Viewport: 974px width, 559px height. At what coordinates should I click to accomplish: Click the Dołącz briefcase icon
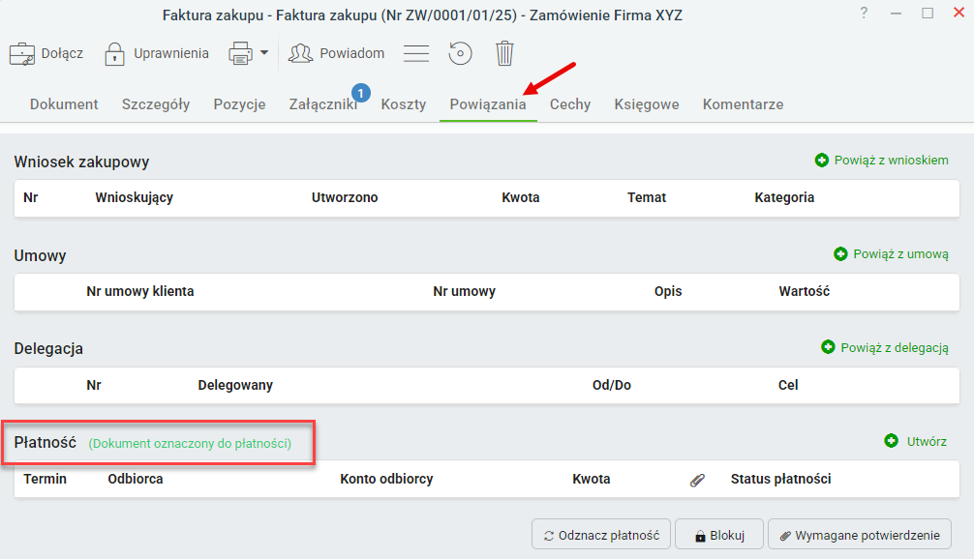[21, 54]
